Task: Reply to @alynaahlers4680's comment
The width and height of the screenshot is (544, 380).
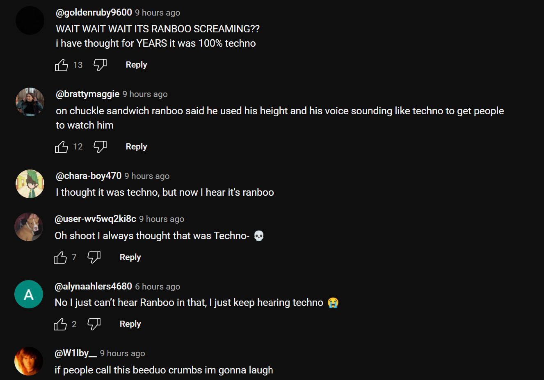Action: click(130, 324)
